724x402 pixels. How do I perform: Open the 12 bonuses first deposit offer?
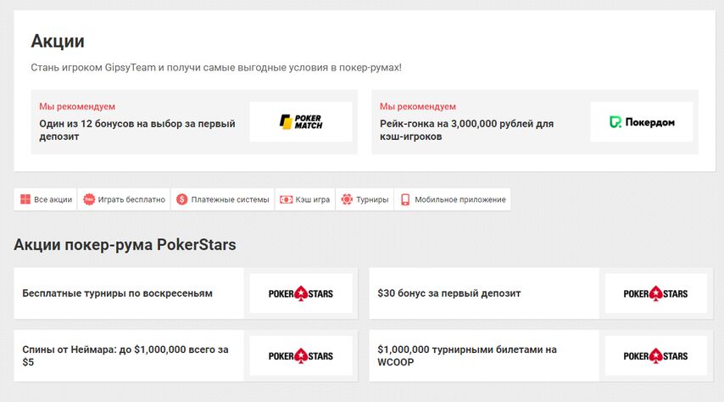click(136, 130)
